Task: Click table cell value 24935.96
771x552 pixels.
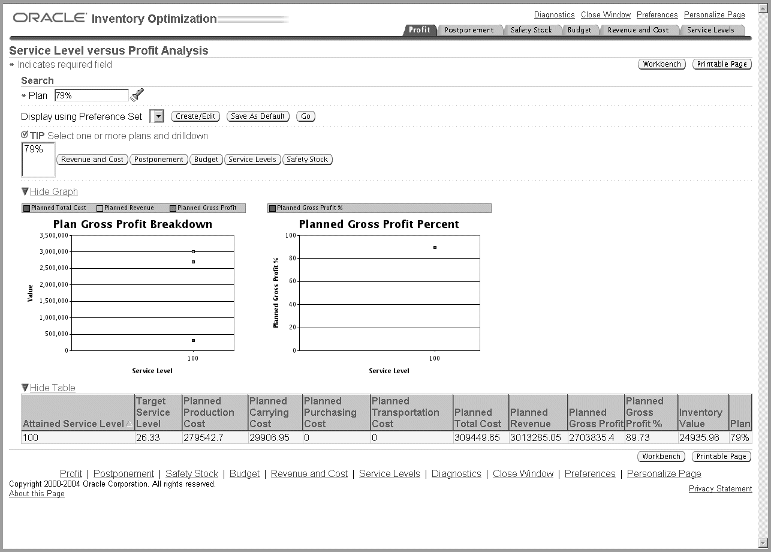Action: (699, 438)
